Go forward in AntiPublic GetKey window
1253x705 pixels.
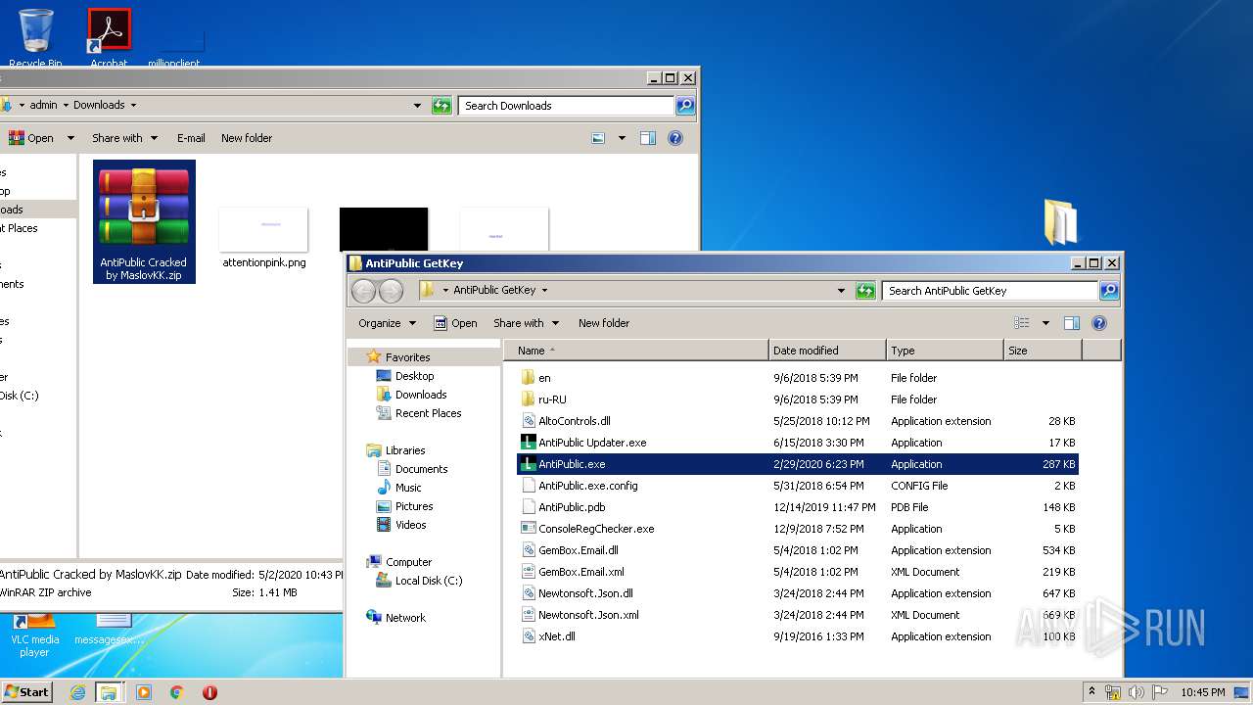click(391, 291)
